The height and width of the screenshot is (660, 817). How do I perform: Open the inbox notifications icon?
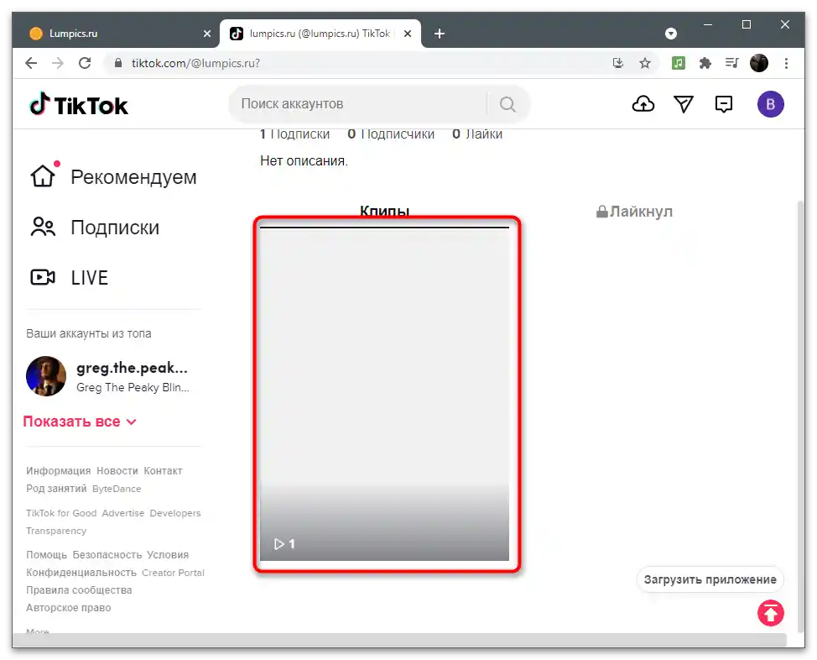[x=723, y=104]
